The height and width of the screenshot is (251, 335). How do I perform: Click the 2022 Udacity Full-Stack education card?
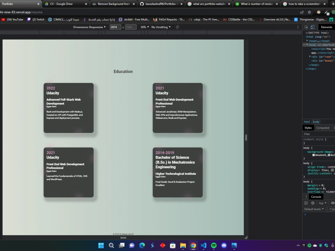(x=69, y=108)
